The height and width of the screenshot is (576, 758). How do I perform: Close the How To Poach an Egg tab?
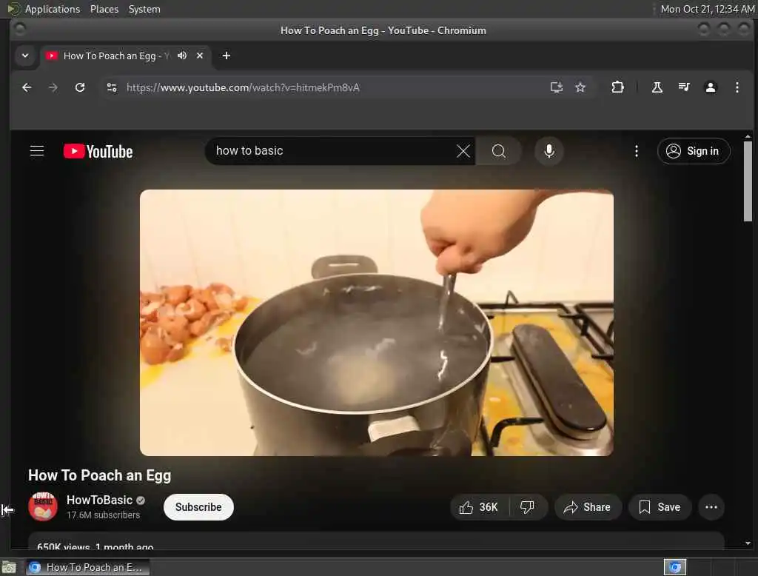coord(200,56)
